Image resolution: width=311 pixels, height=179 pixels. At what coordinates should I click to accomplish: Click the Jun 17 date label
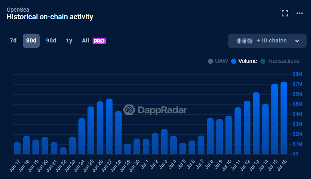[15, 166]
